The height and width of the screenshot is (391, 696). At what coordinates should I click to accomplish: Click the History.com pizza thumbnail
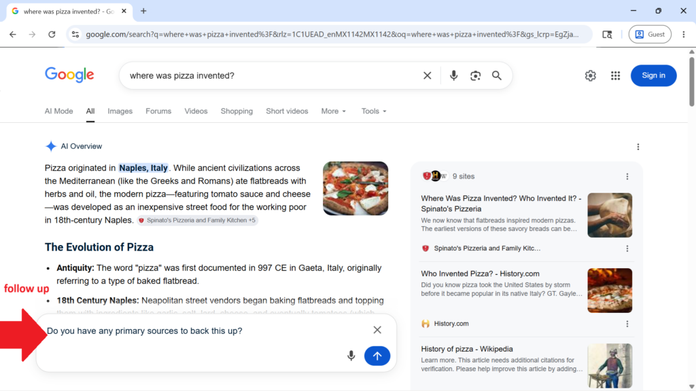610,291
